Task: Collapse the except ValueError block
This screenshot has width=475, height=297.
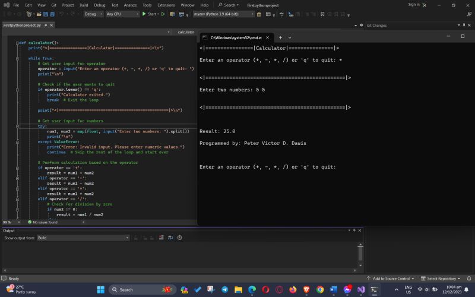Action: [17, 142]
